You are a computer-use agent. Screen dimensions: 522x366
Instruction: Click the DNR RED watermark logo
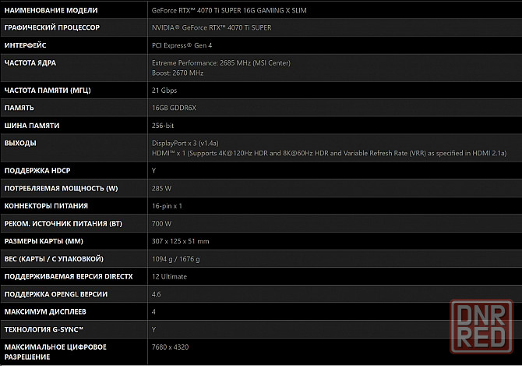(481, 327)
